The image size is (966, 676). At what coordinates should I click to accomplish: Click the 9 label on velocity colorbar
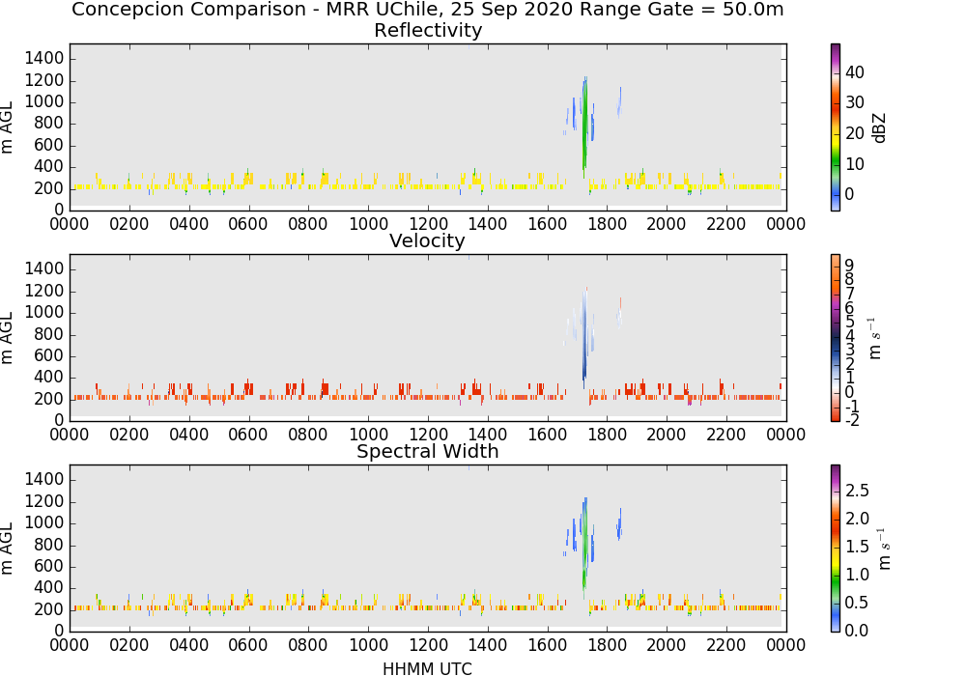coord(849,266)
